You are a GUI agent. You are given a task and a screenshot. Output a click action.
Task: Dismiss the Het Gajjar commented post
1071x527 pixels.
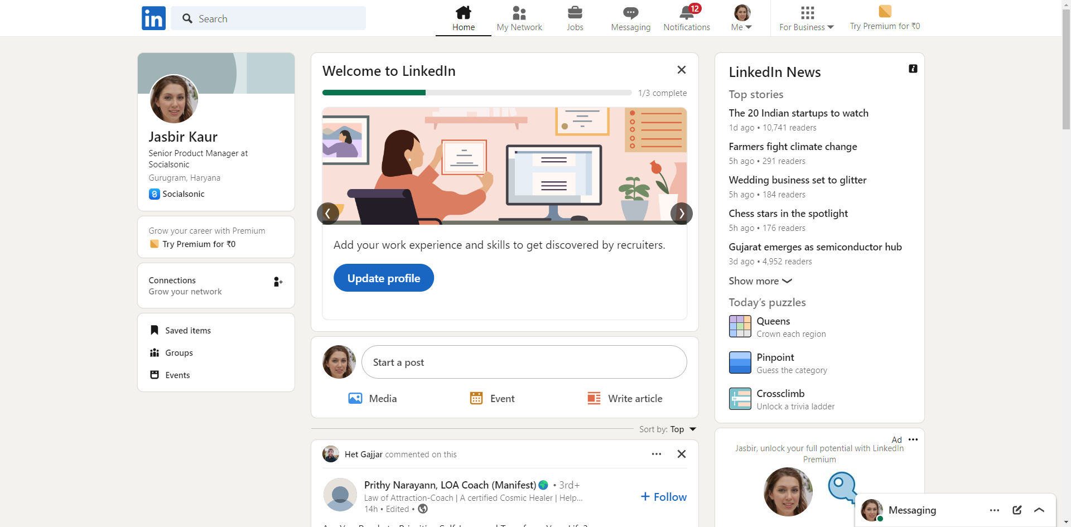[682, 454]
